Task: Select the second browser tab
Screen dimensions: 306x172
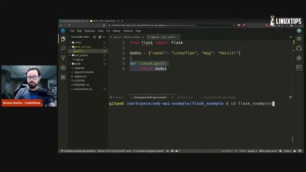Action: 104,21
